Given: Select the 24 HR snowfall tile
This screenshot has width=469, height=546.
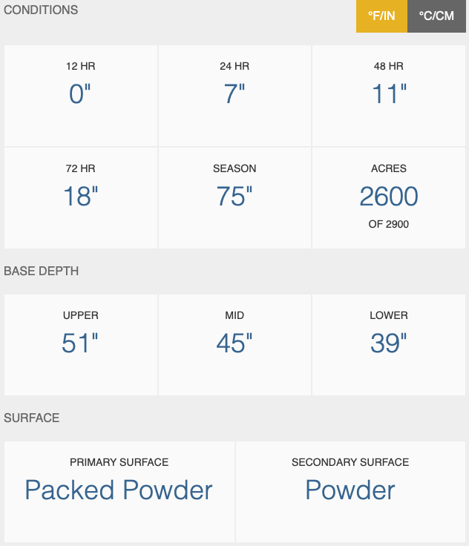Looking at the screenshot, I should 234,96.
